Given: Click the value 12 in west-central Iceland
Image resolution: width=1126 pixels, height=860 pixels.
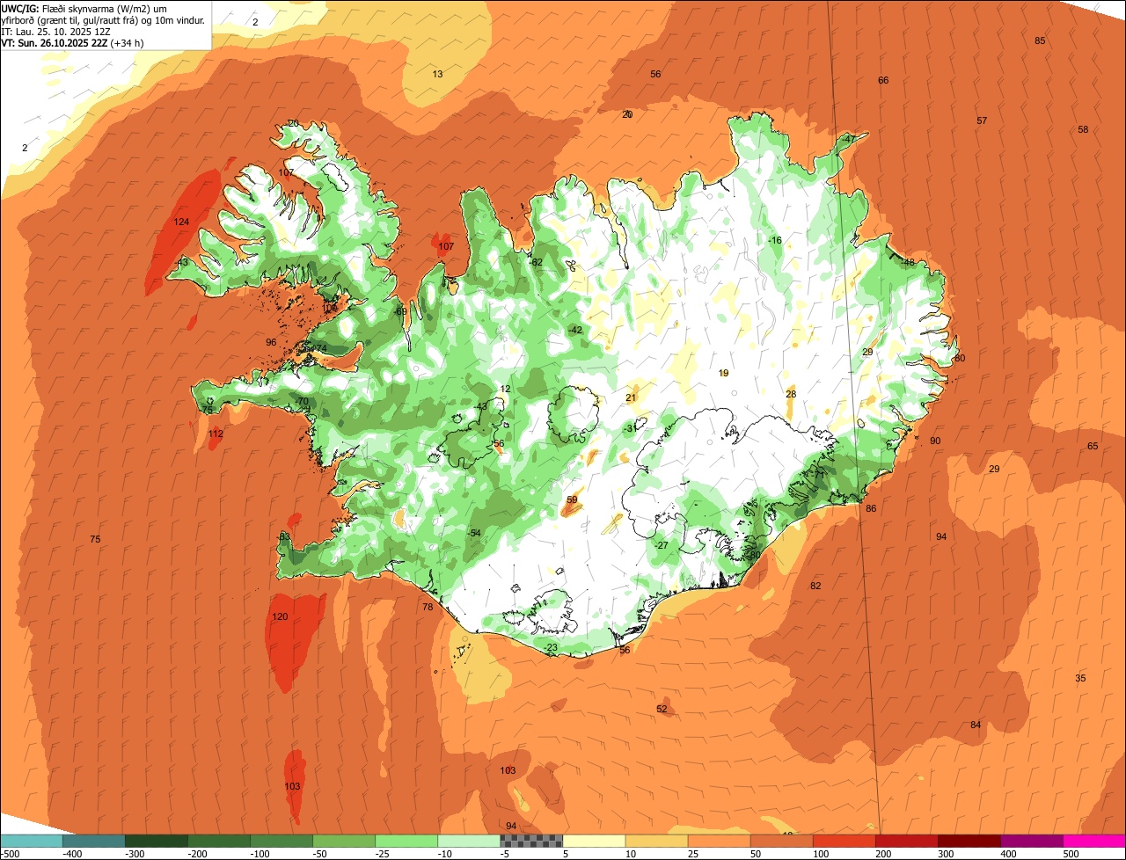Looking at the screenshot, I should tap(505, 390).
